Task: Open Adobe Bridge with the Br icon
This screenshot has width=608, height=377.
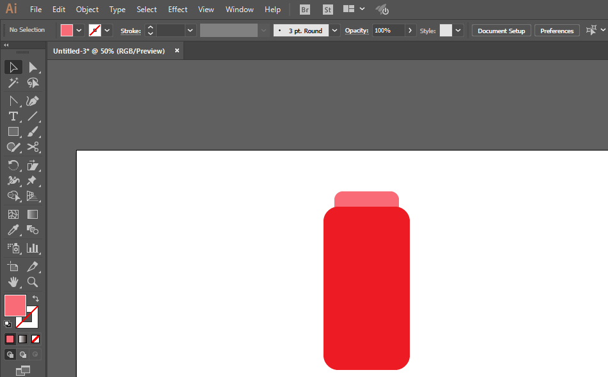Action: point(306,10)
